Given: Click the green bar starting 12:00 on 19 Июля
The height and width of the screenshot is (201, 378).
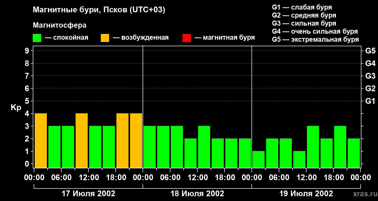Looking at the screenshot, I should point(313,147).
